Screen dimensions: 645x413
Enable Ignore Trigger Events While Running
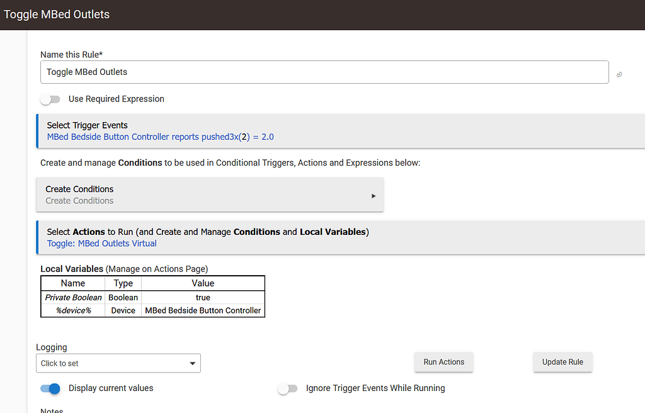288,388
